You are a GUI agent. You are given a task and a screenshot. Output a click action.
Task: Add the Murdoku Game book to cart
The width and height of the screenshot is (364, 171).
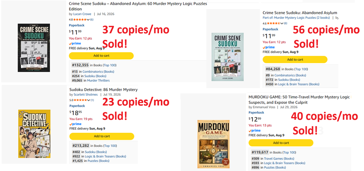[281, 143]
